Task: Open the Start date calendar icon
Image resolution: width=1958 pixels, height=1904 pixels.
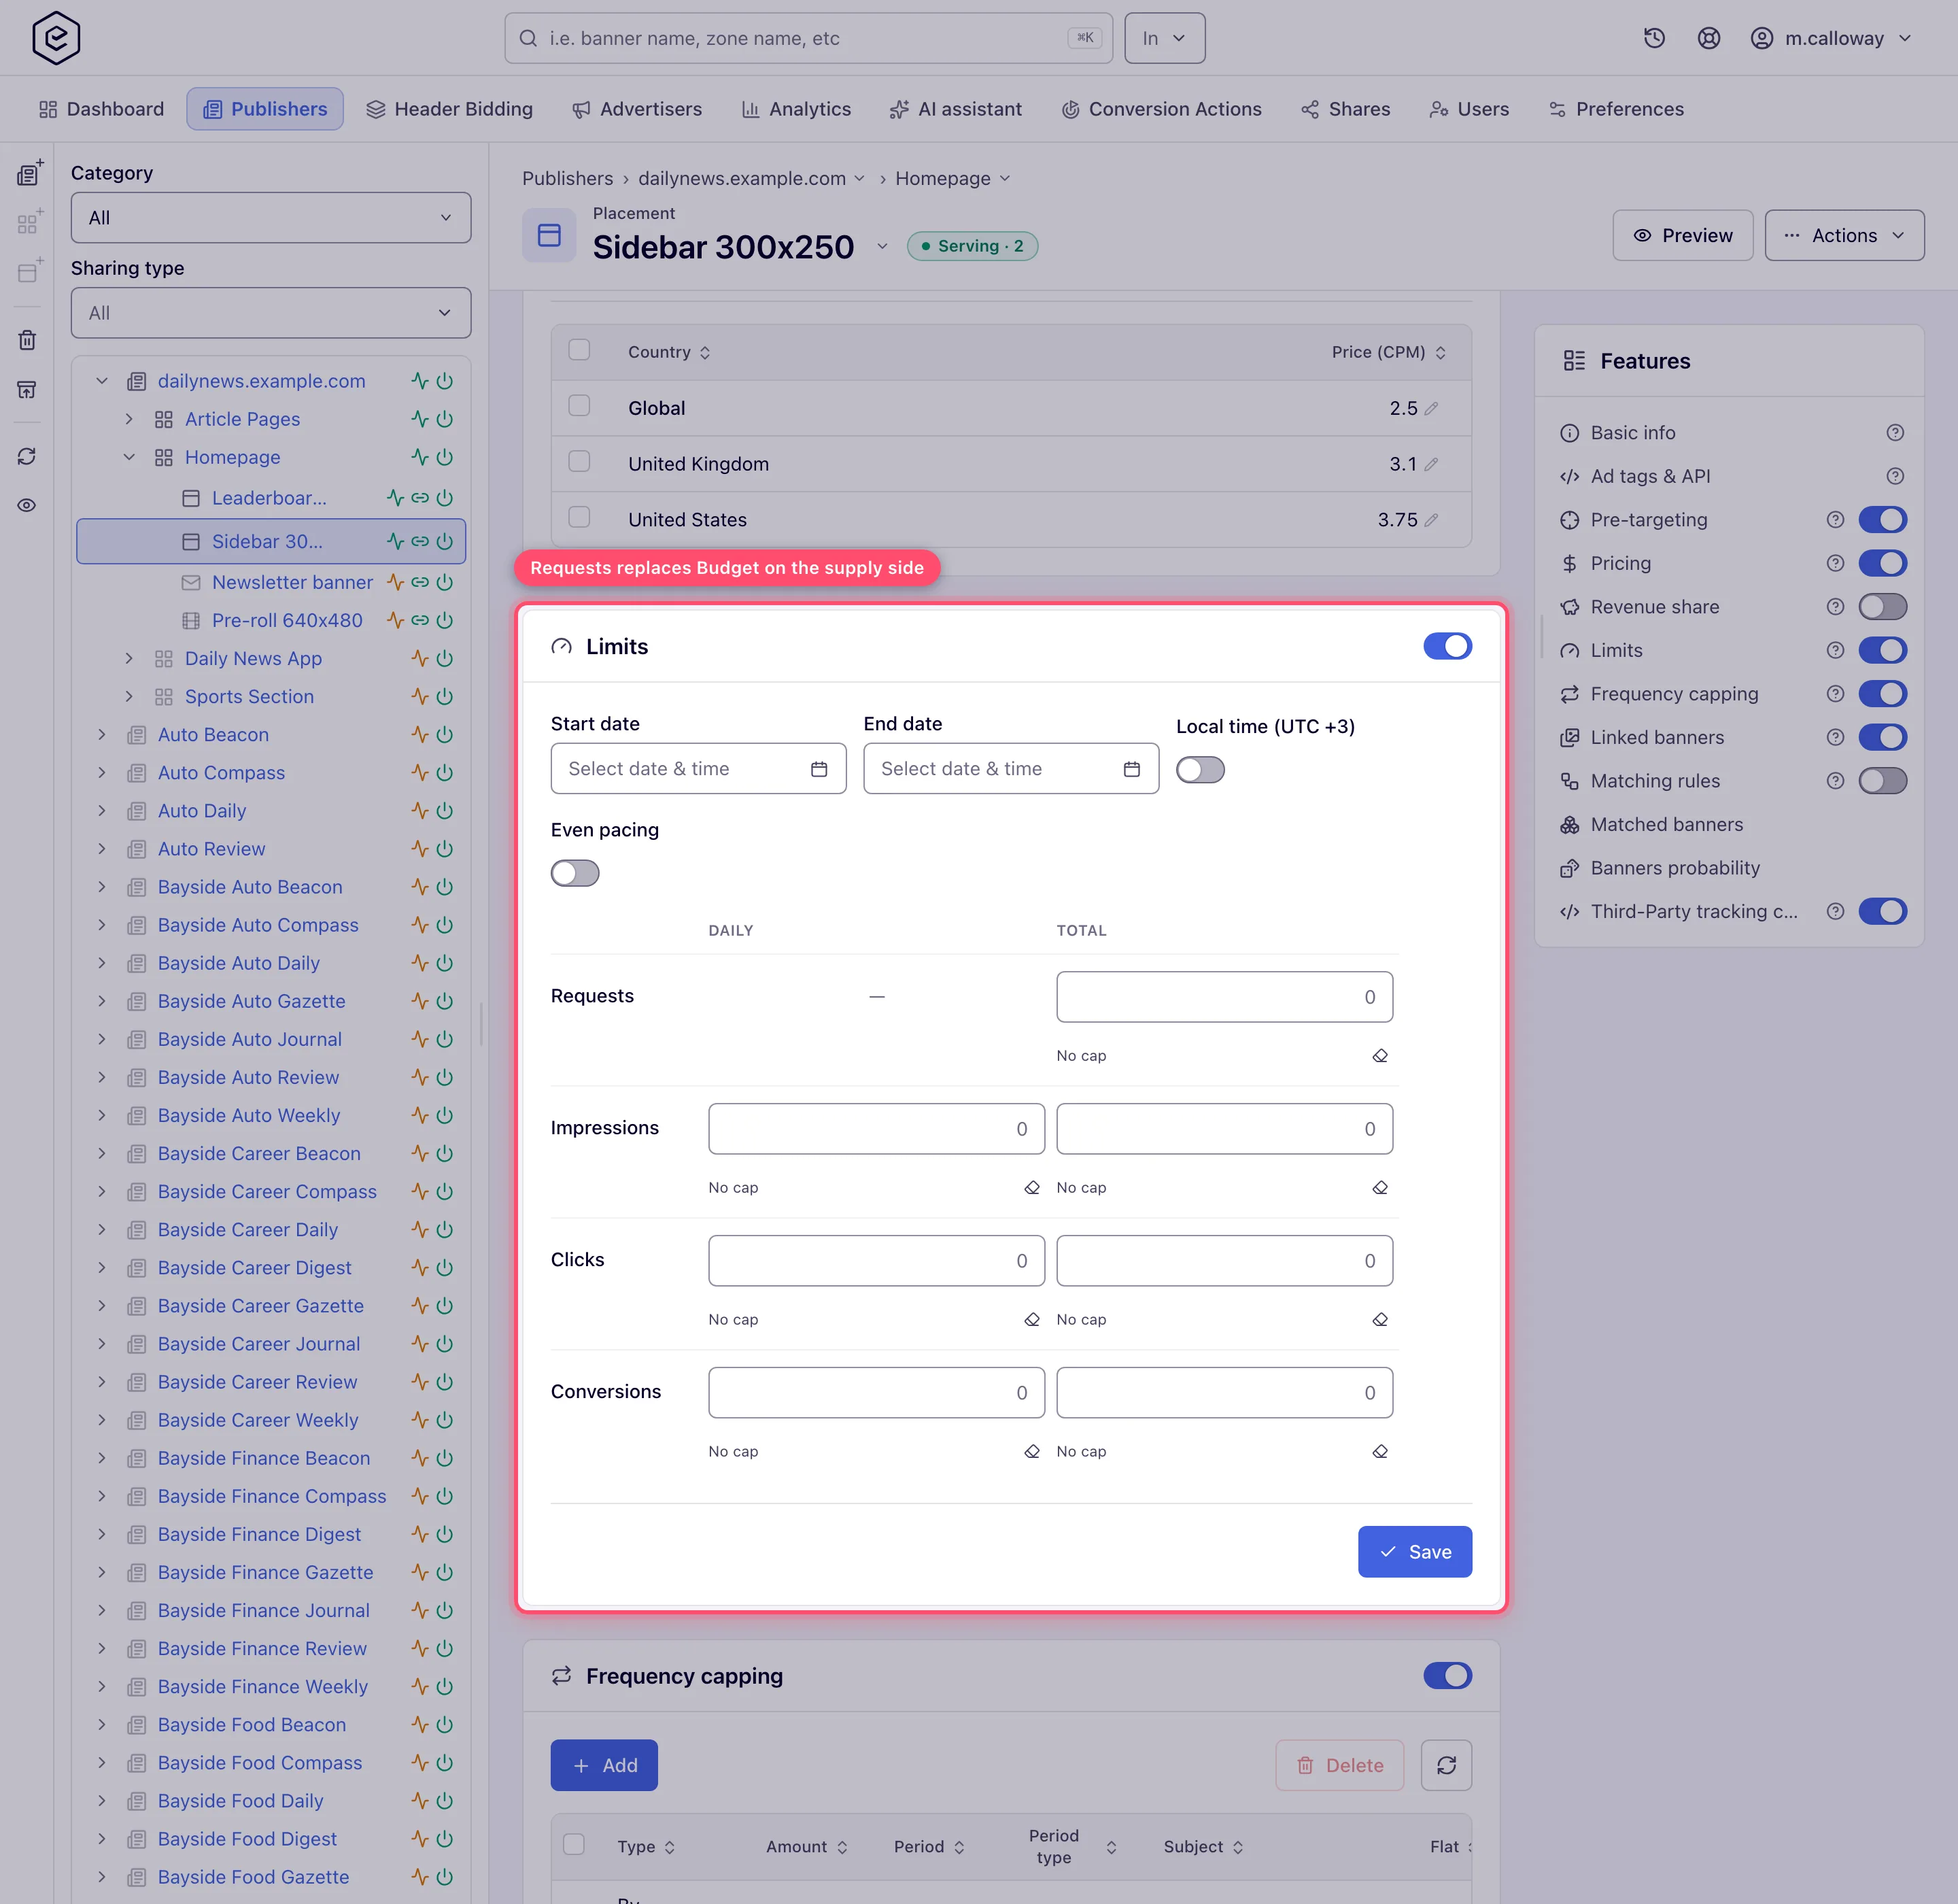Action: [x=819, y=769]
